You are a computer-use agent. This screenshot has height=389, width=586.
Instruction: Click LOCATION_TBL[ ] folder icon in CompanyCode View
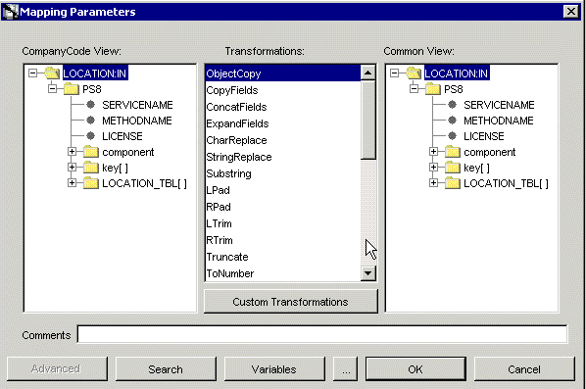(x=91, y=183)
